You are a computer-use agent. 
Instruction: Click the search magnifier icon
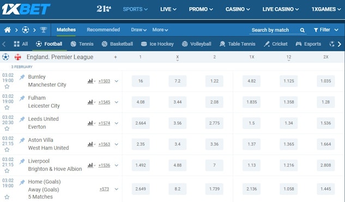point(302,30)
